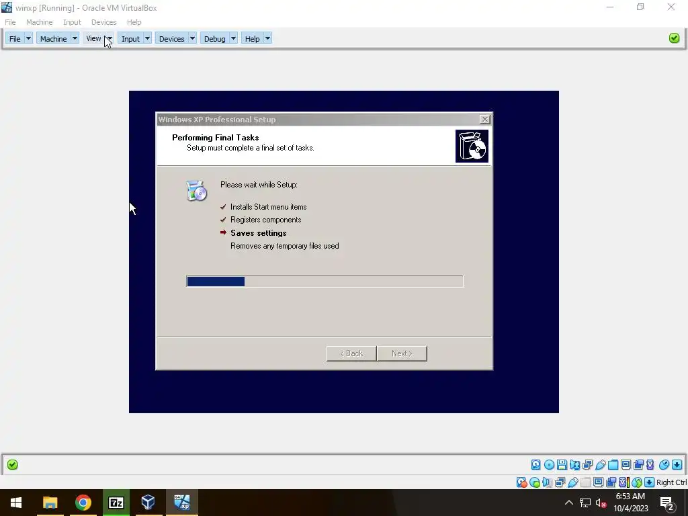Open File in the top menu bar

10,22
